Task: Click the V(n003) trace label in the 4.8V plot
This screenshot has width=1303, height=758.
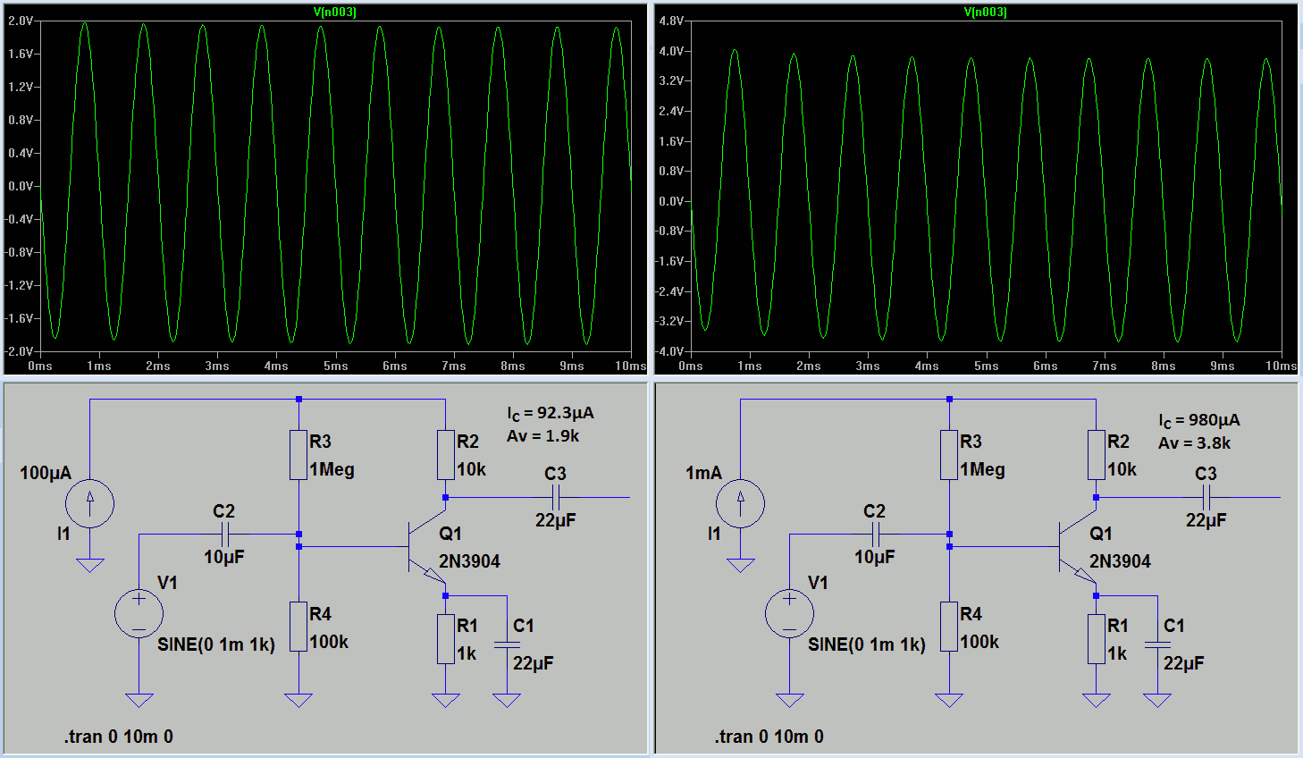Action: (986, 13)
